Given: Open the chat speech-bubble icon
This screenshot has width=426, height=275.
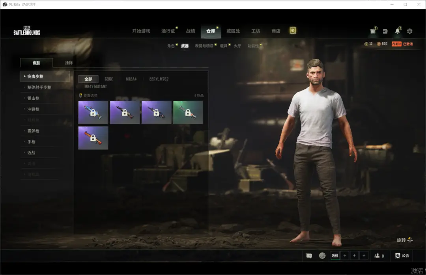Looking at the screenshot, I should [x=309, y=256].
